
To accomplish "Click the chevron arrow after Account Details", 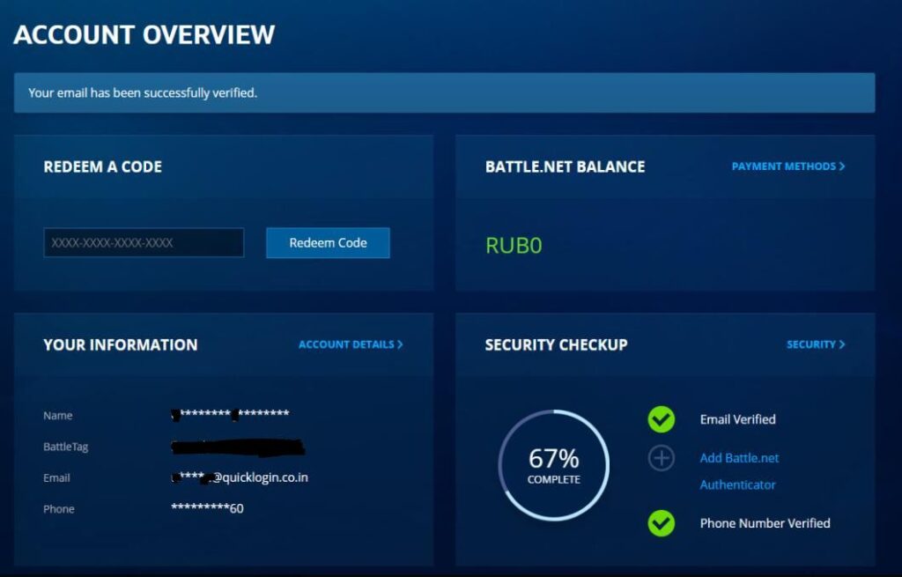I will [401, 344].
